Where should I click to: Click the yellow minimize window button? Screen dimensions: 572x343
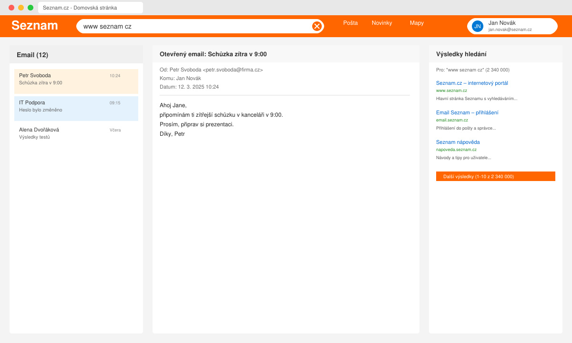coord(21,8)
